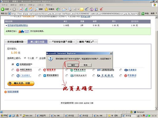Screen dimensions: 158x118
Task: Click the Mail envelope toolbar icon
Action: [64, 9]
